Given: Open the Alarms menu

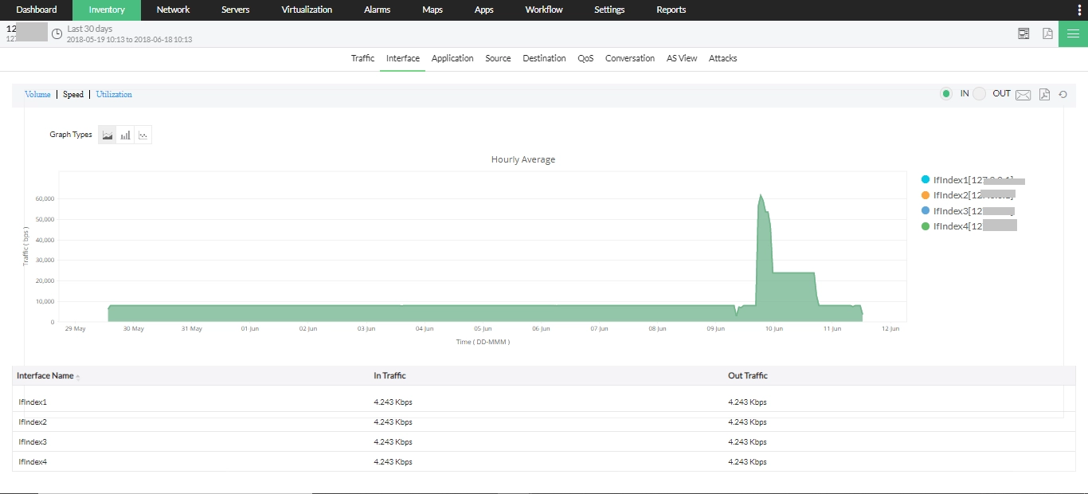Looking at the screenshot, I should 377,10.
